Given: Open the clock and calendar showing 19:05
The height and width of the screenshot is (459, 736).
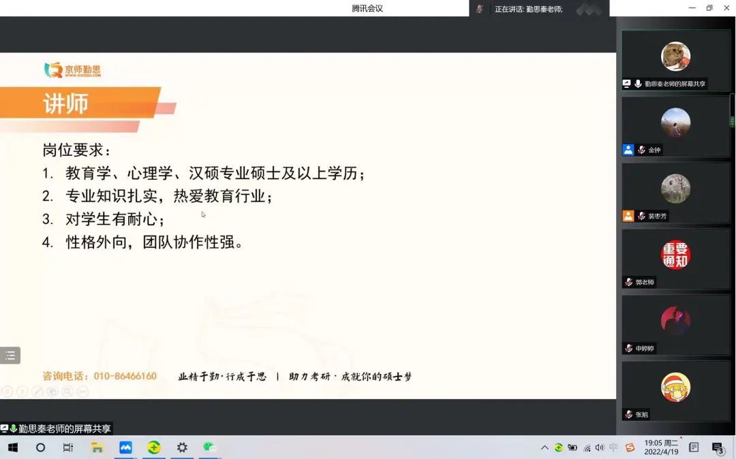Looking at the screenshot, I should [x=661, y=447].
